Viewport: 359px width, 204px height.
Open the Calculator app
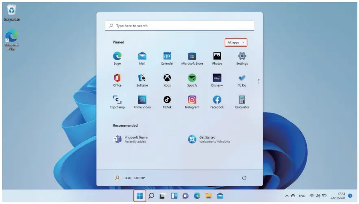point(242,102)
